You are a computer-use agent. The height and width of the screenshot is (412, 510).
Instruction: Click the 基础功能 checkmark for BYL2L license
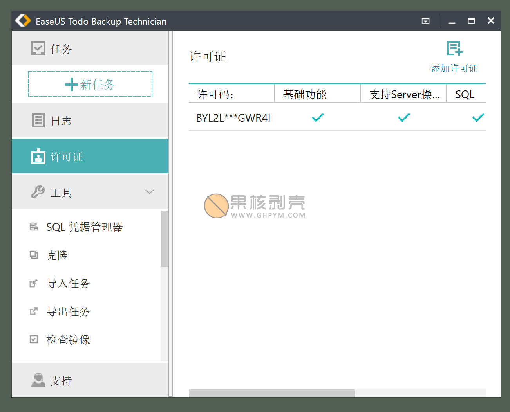click(x=317, y=117)
